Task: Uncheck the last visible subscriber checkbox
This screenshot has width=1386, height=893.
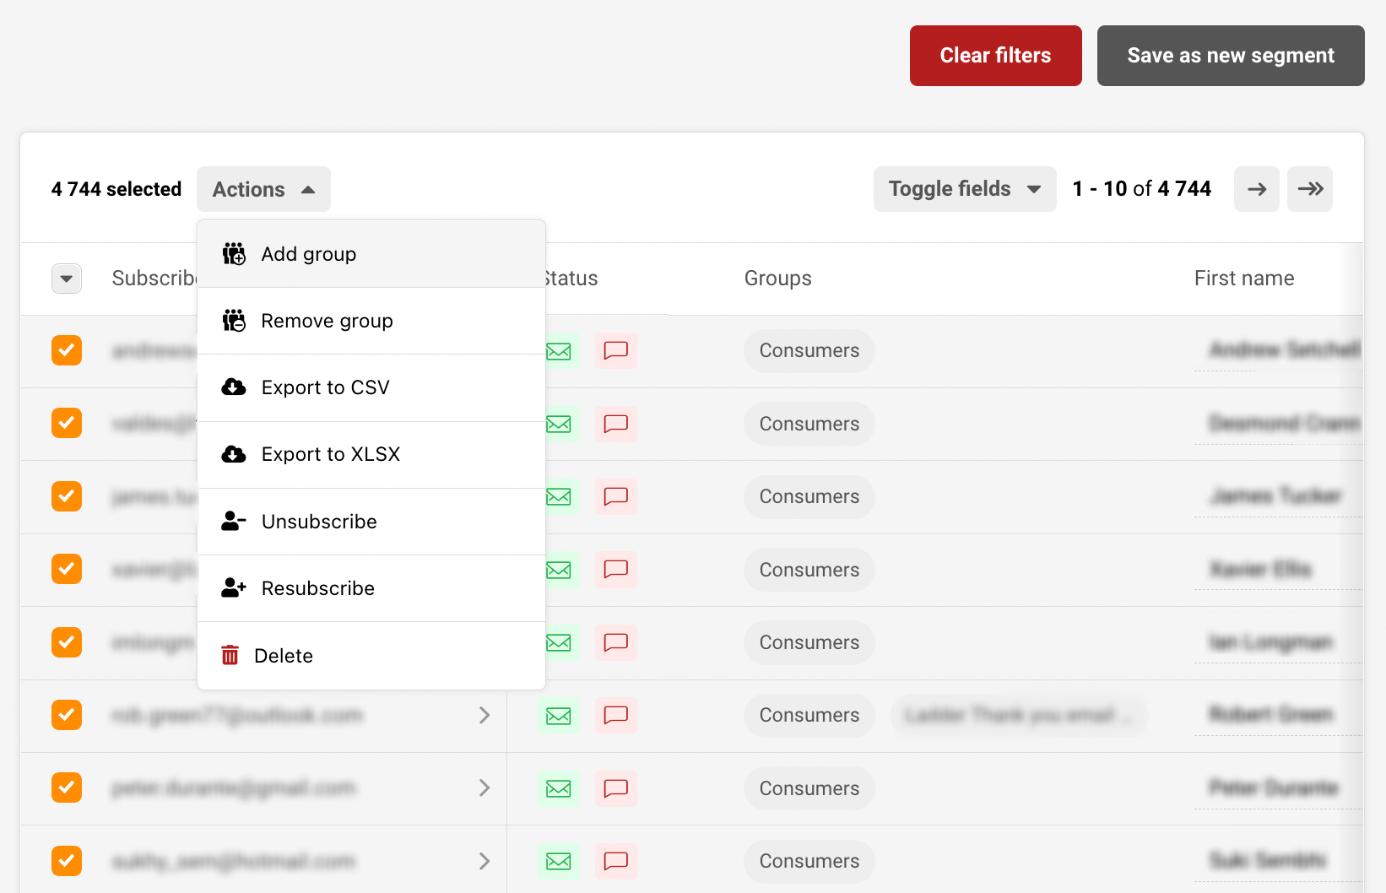Action: pos(67,861)
